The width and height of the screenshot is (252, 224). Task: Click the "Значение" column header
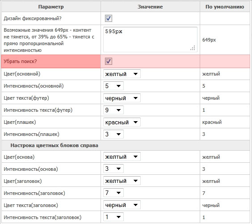150,7
